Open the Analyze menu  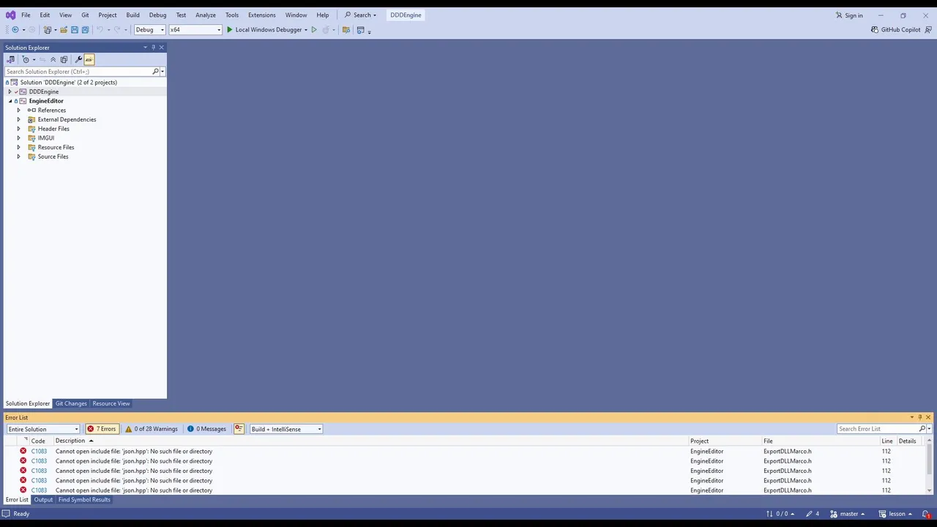pyautogui.click(x=206, y=15)
